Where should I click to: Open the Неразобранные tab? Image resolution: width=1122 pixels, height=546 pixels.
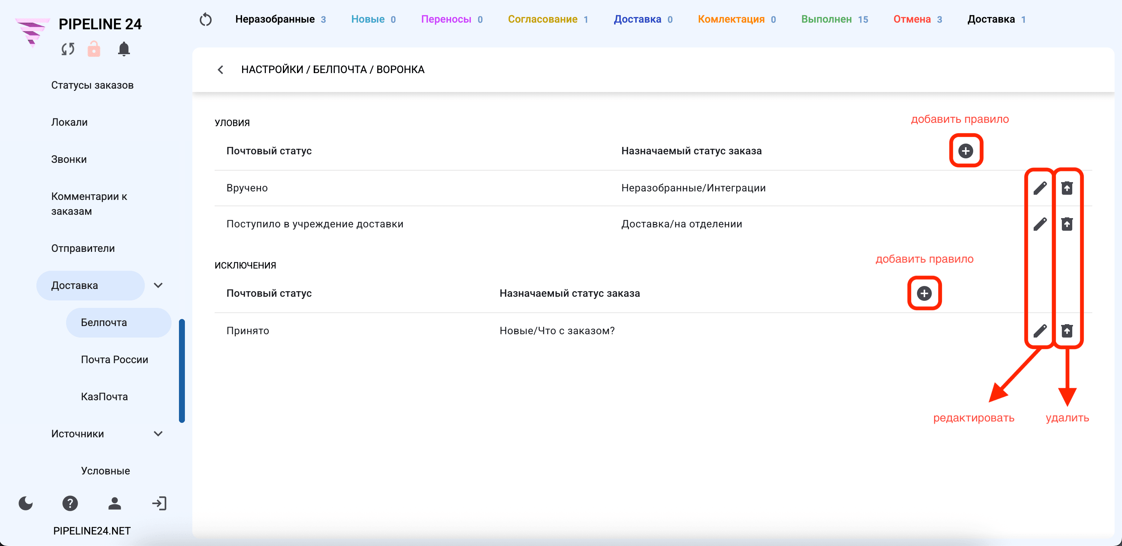coord(281,20)
